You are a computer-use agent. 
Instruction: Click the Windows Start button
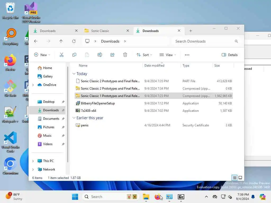click(75, 197)
